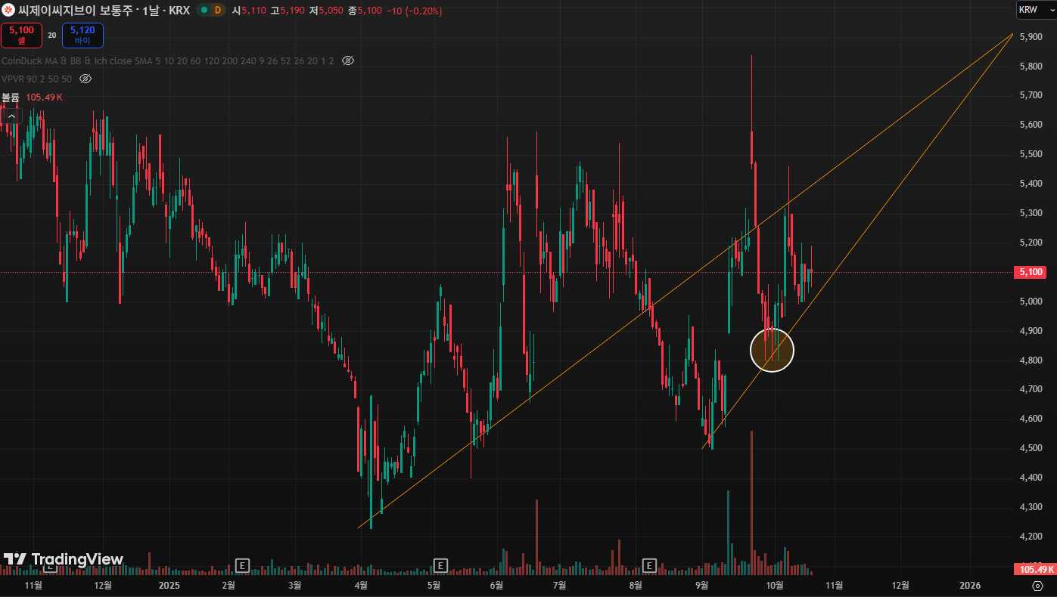This screenshot has width=1057, height=597.
Task: Click the 5,200 price scale label
Action: pyautogui.click(x=1031, y=243)
